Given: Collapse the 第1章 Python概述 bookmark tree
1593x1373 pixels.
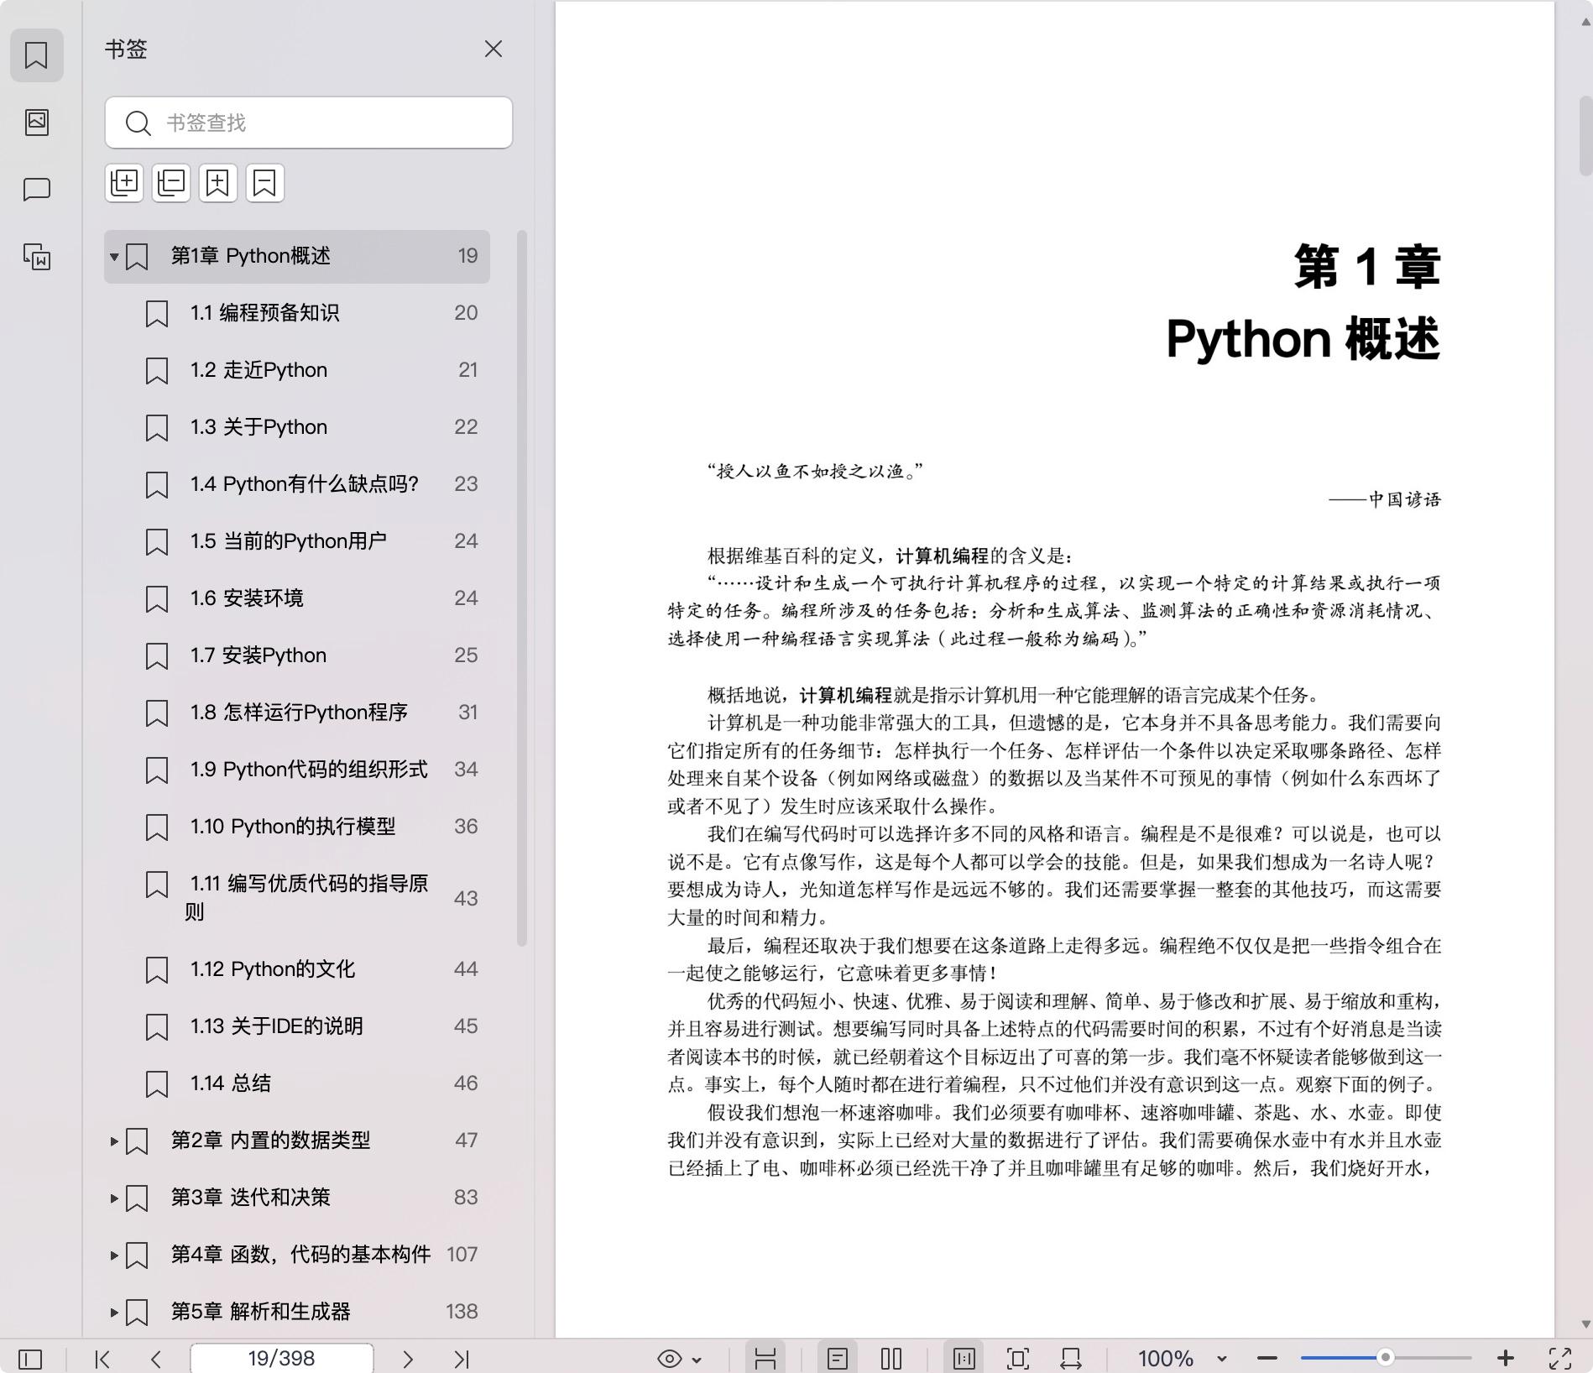Looking at the screenshot, I should click(113, 256).
